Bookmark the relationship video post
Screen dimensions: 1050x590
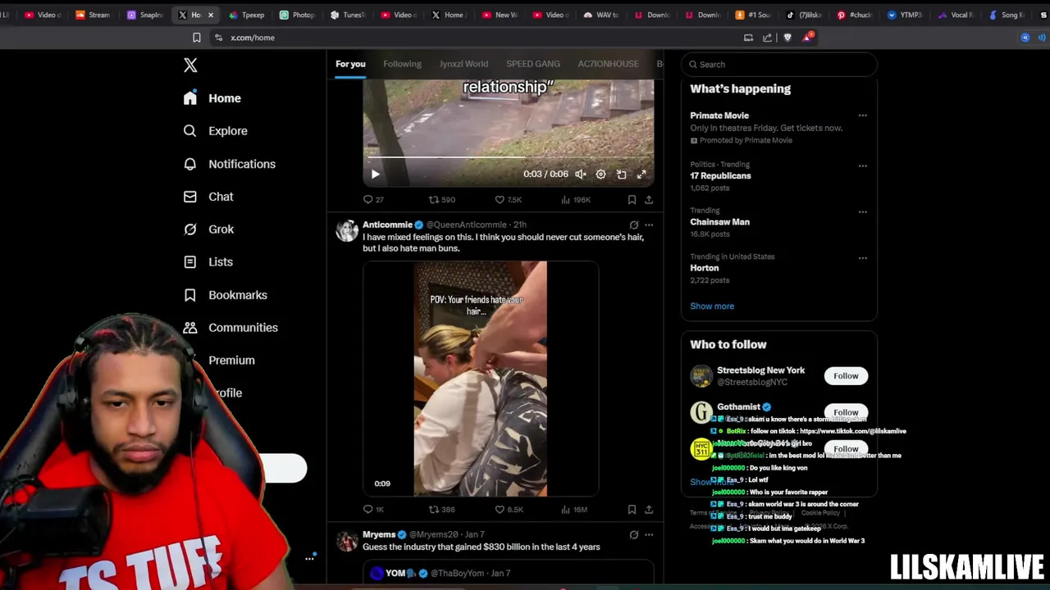point(632,200)
